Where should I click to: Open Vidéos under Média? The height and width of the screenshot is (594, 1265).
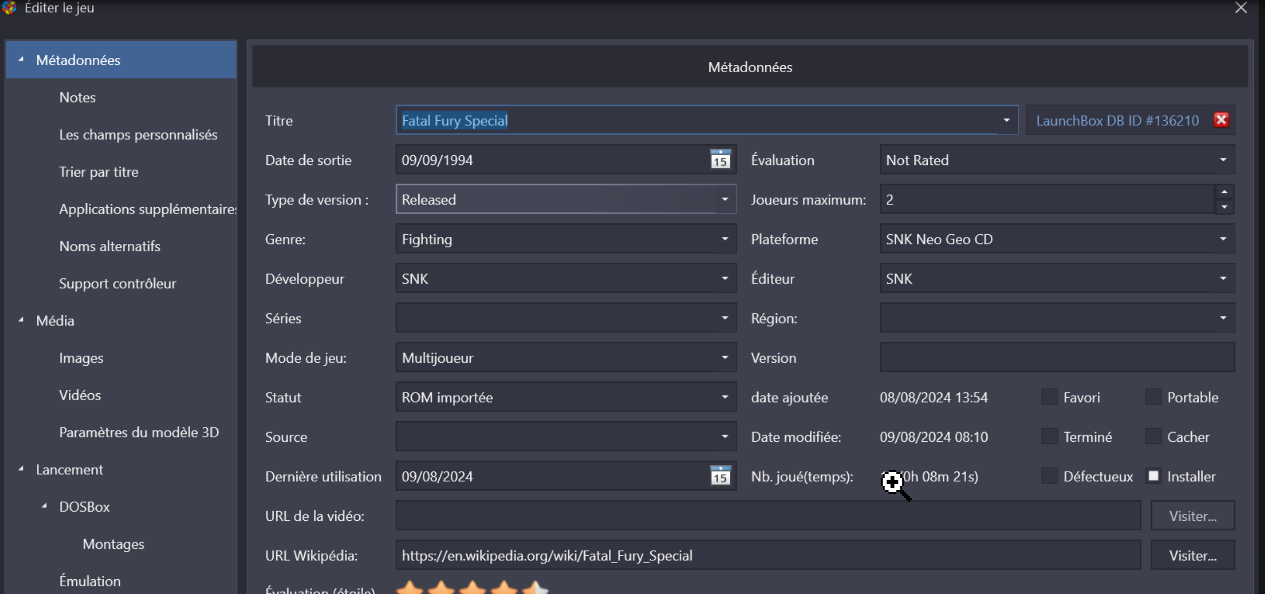(x=80, y=395)
